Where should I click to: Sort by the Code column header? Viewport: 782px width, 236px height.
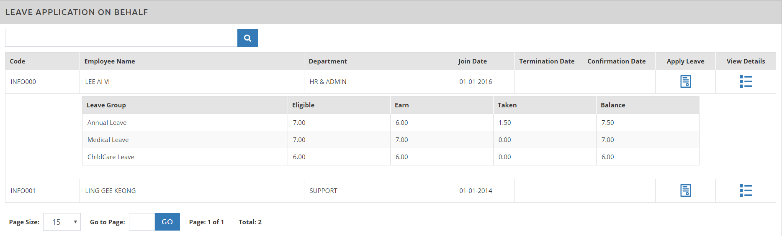coord(18,61)
